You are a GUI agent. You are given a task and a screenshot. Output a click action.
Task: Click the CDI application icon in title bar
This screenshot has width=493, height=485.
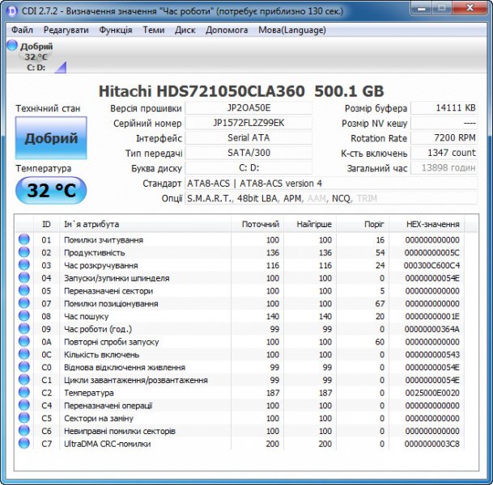pyautogui.click(x=12, y=11)
